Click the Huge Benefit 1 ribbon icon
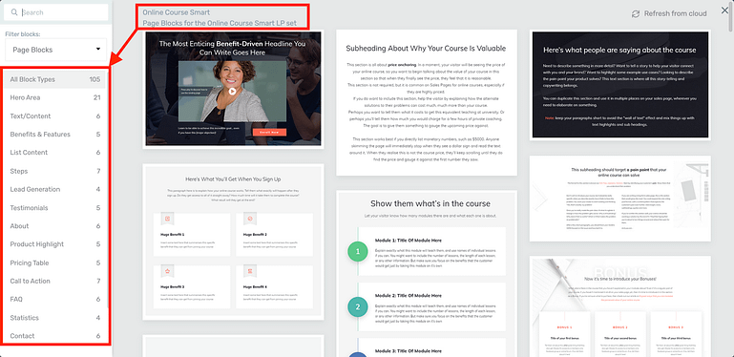The height and width of the screenshot is (357, 734). [167, 218]
